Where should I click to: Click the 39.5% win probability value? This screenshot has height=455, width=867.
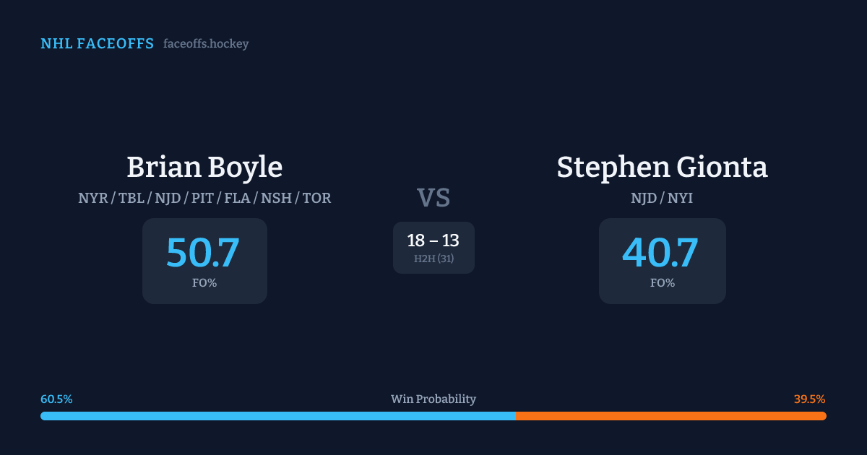[809, 399]
